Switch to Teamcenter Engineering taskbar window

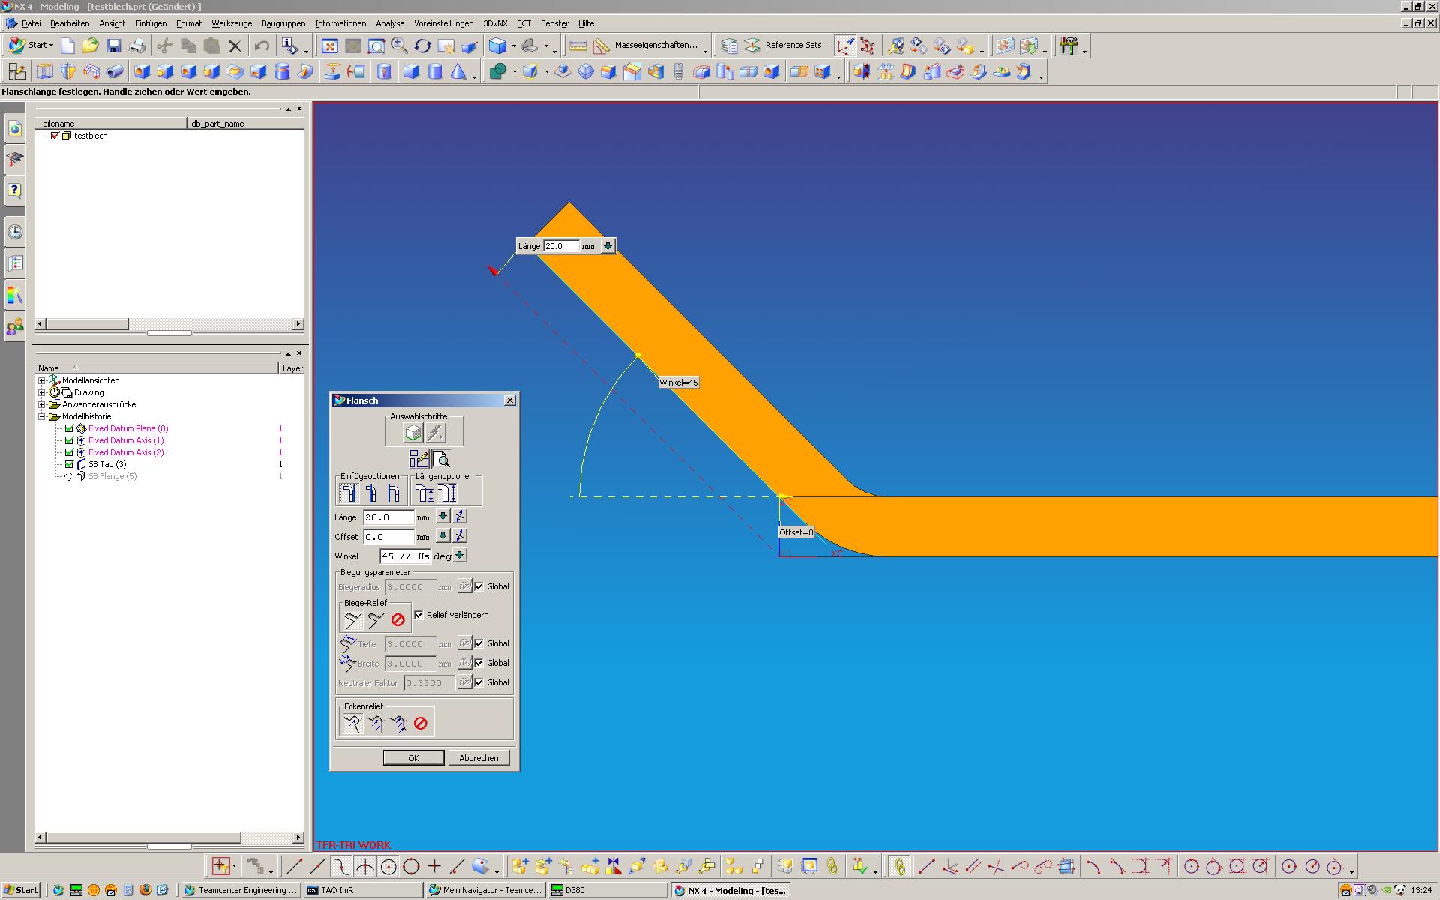point(241,890)
